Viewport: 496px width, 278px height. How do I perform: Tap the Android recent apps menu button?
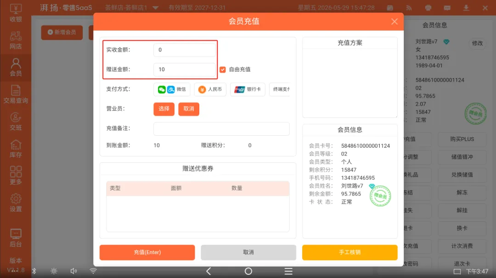tap(288, 272)
